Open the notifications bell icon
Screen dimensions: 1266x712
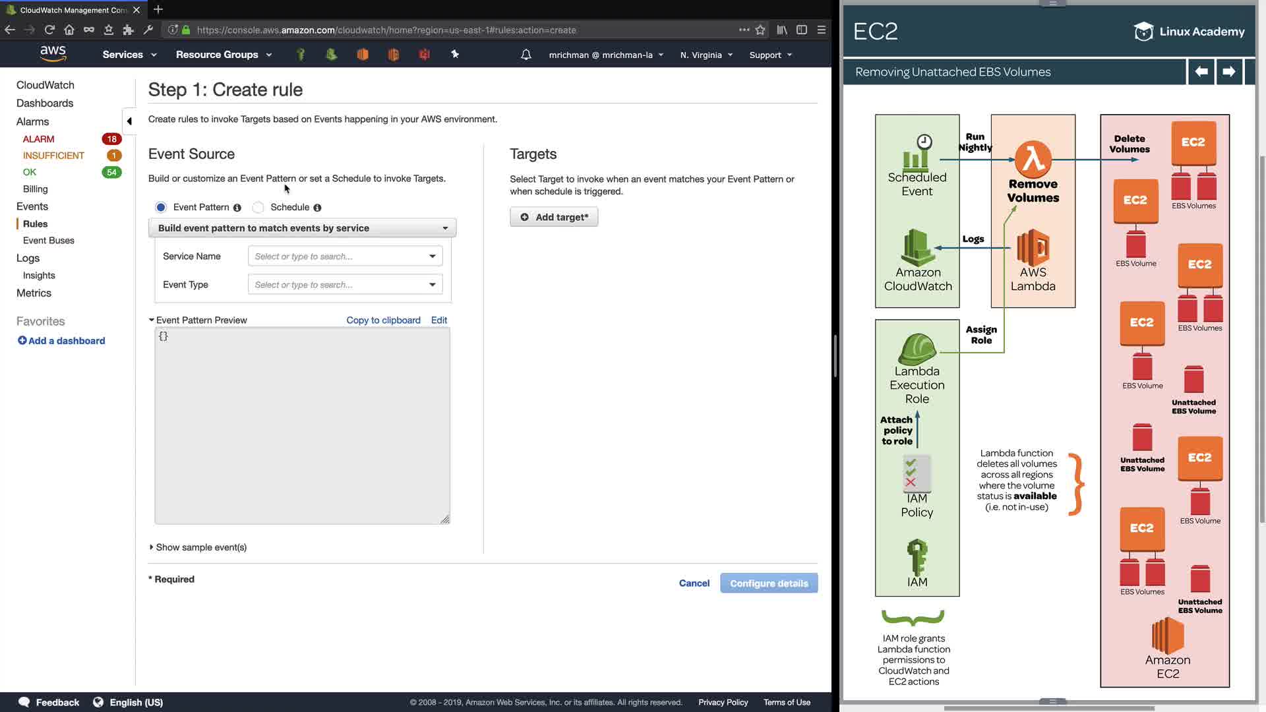pos(526,55)
